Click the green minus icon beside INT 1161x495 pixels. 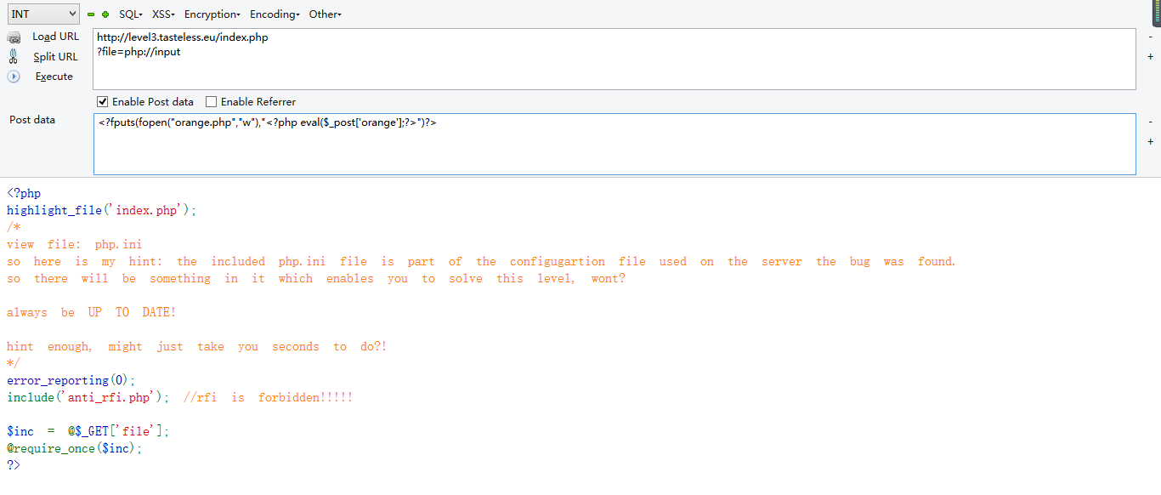pyautogui.click(x=91, y=14)
